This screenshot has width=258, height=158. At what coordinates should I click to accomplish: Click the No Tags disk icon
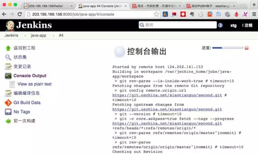(x=8, y=112)
